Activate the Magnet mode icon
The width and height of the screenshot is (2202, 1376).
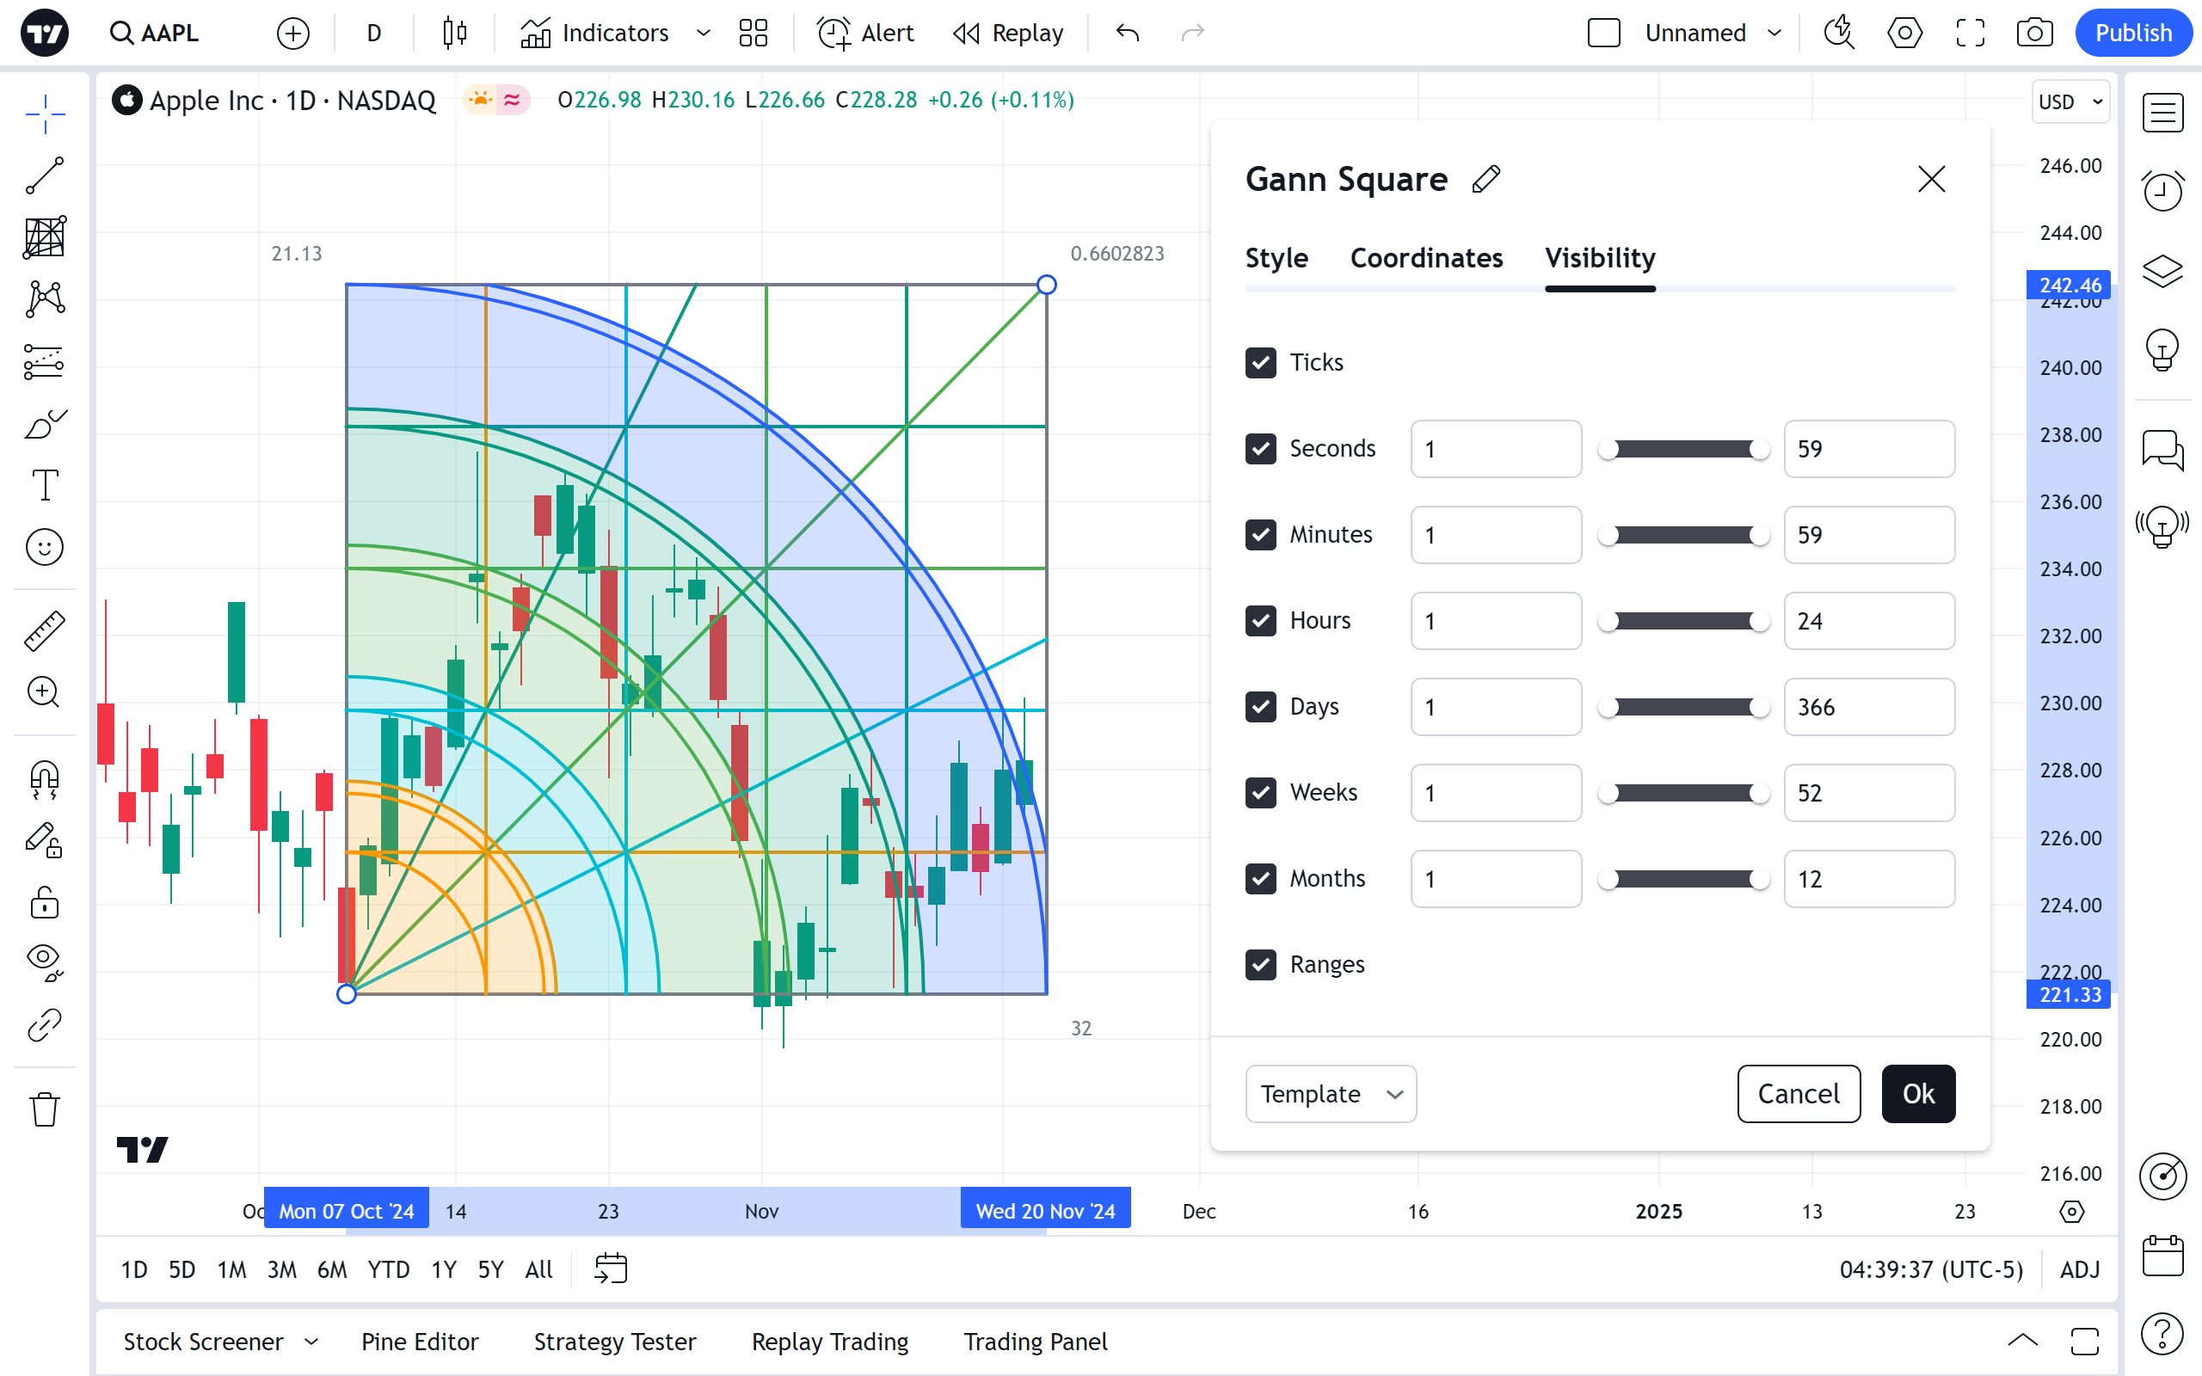click(x=45, y=780)
